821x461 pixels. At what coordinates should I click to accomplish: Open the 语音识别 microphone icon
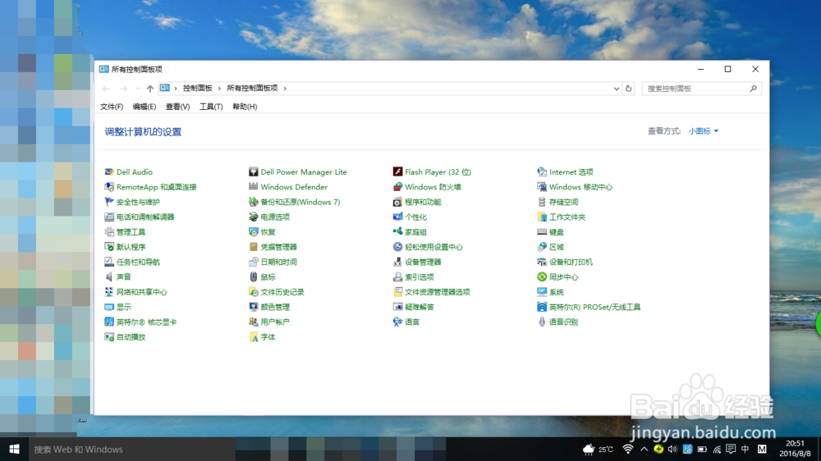click(x=542, y=322)
